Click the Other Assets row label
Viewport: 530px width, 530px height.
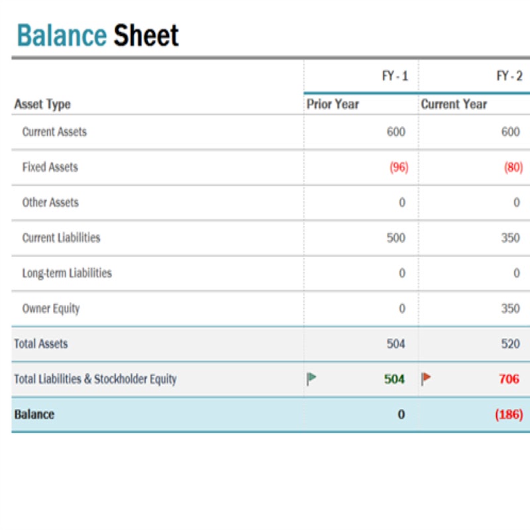pos(50,203)
